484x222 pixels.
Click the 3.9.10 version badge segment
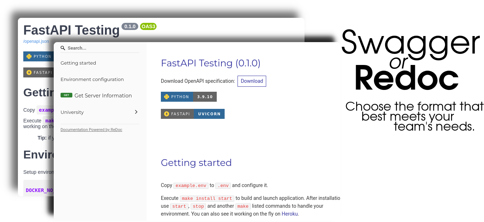205,97
